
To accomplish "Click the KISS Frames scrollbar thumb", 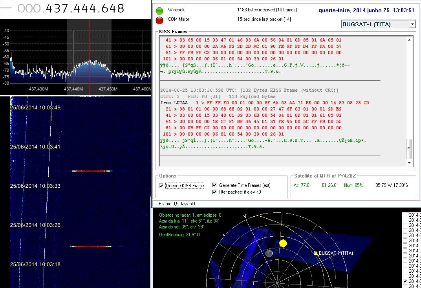I will (x=409, y=149).
